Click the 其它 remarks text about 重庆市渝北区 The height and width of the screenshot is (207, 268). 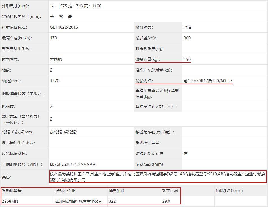[x=157, y=177]
